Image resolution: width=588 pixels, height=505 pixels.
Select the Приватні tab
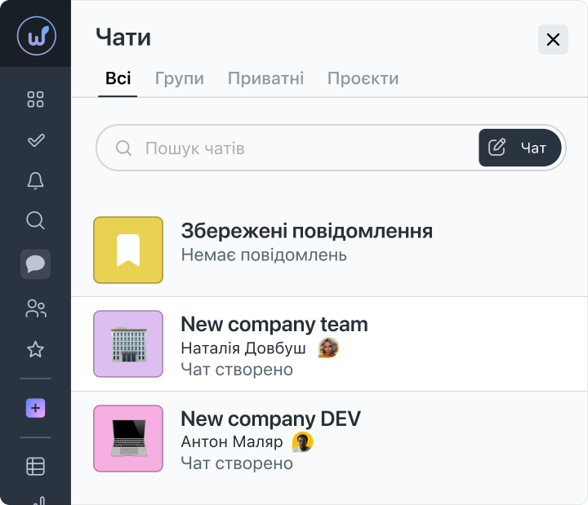click(x=265, y=79)
